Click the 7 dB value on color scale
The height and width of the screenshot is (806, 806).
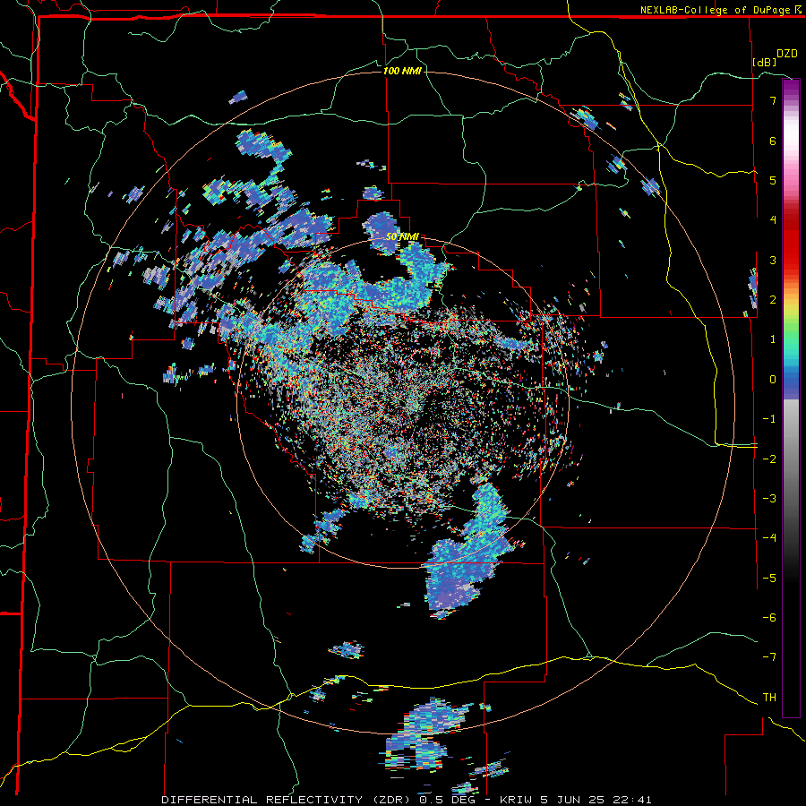(x=773, y=100)
